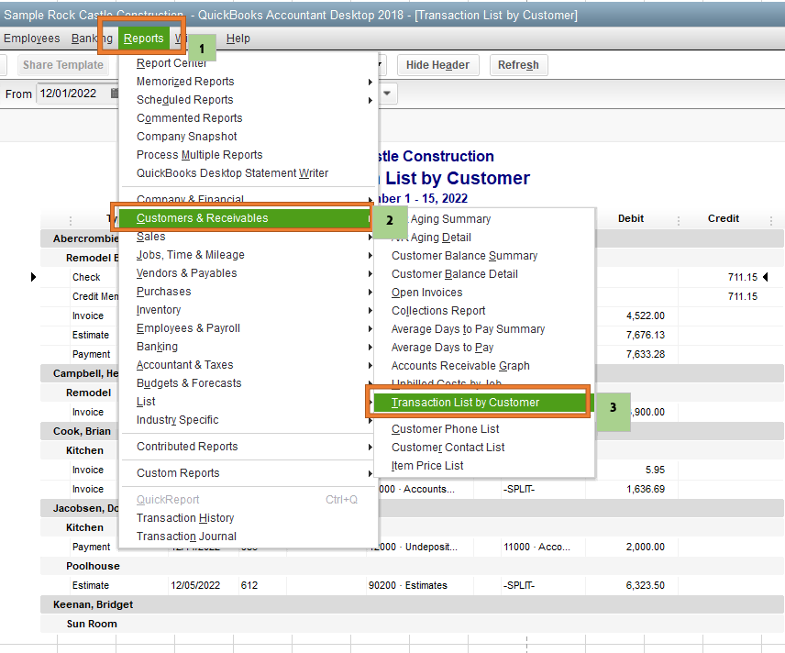
Task: Expand Inventory submenu
Action: [x=248, y=310]
